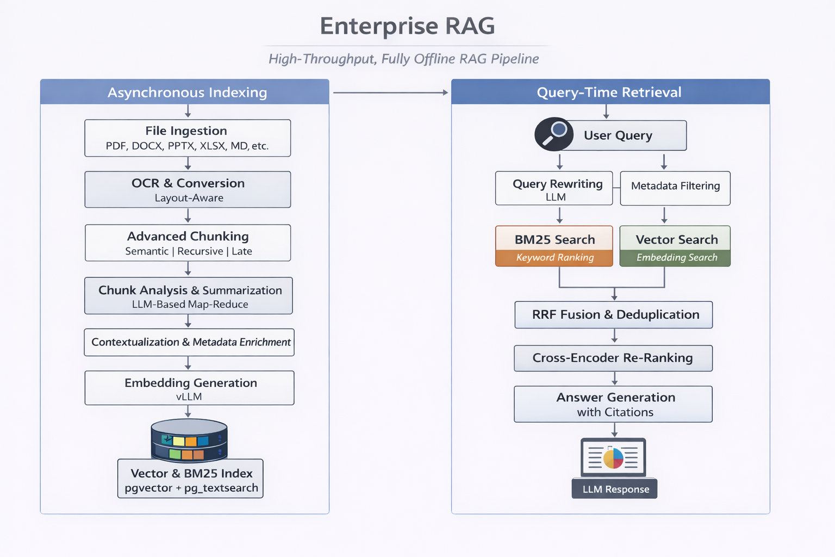Expand the Embedding Generation vLLM box
Viewport: 835px width, 557px height.
[189, 388]
